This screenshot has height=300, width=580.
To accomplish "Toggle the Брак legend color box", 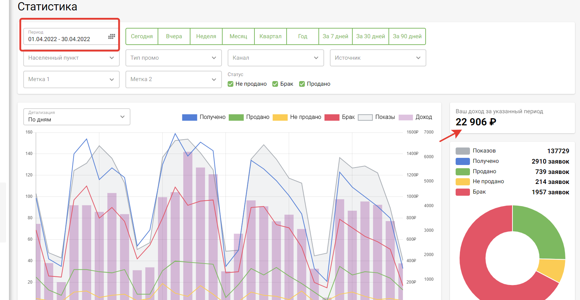I will 332,117.
